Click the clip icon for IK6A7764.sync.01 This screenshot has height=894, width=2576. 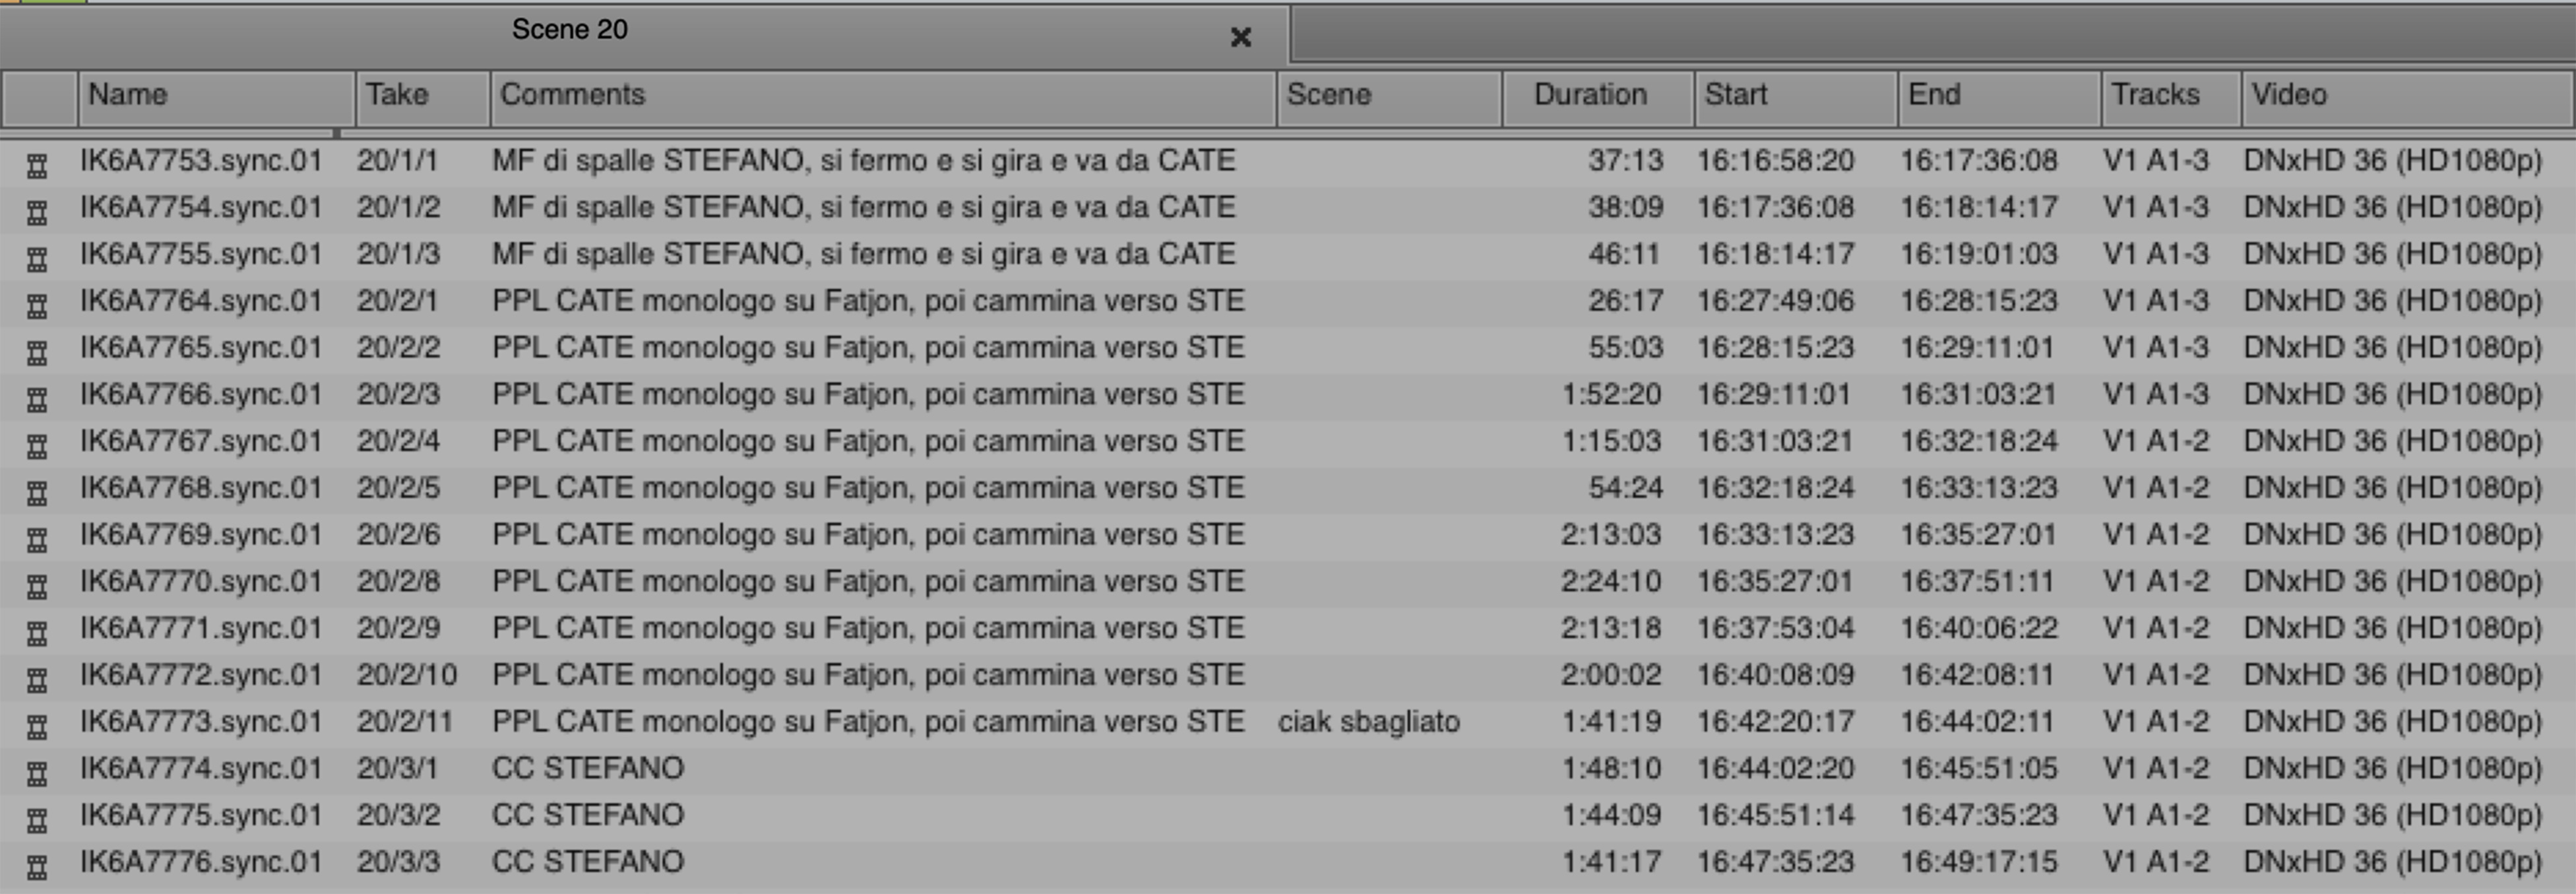(37, 303)
